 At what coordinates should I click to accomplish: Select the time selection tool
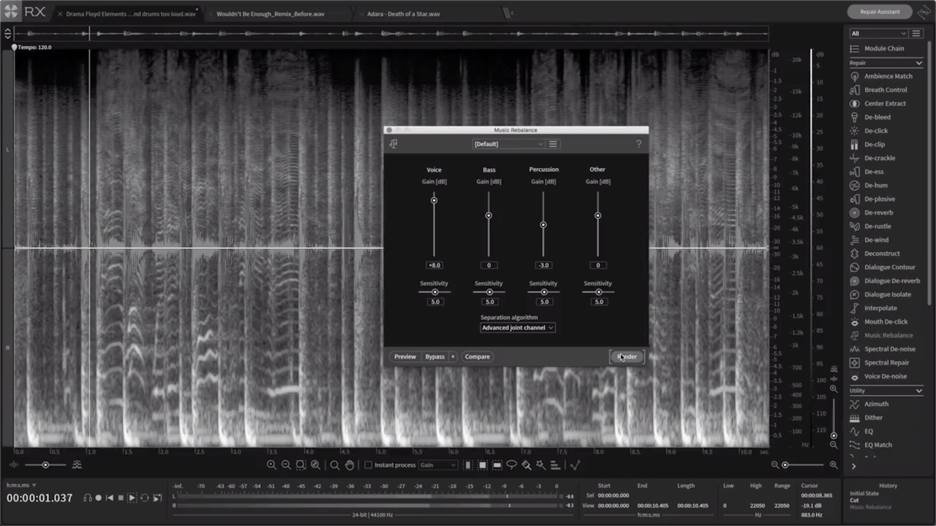468,465
